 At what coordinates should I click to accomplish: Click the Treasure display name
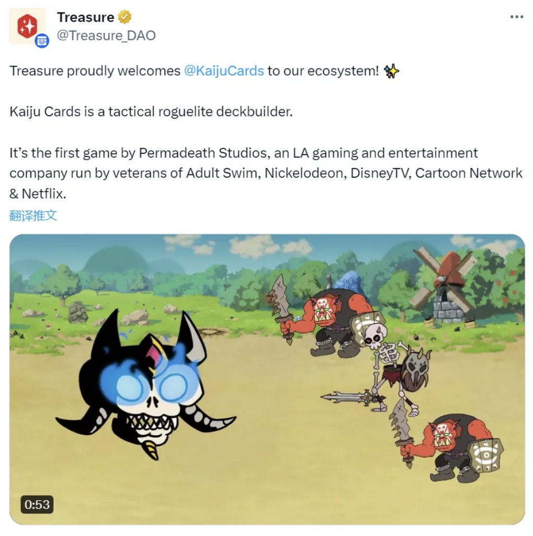click(86, 17)
